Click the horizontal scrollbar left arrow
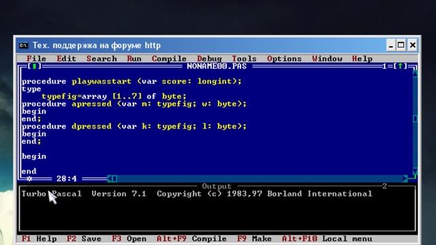 (110, 178)
